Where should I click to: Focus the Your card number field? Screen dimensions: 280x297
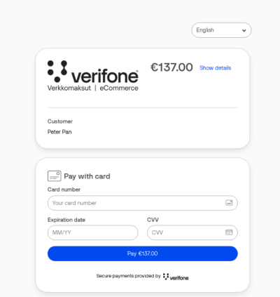(x=143, y=203)
